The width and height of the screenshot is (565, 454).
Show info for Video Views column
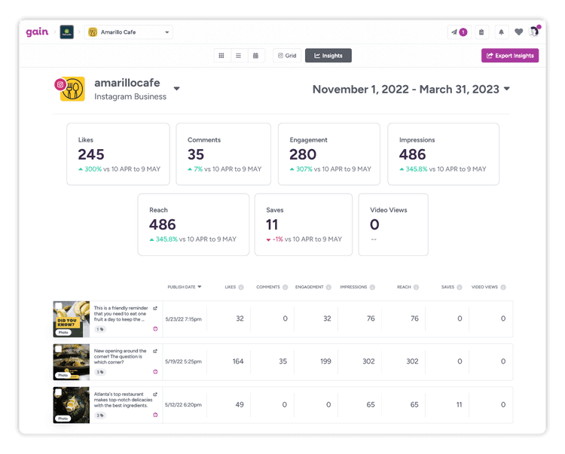[503, 287]
